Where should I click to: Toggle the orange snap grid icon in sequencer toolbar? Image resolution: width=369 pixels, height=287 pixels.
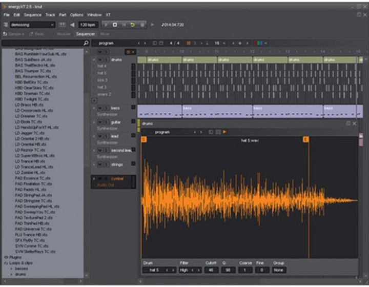(188, 43)
